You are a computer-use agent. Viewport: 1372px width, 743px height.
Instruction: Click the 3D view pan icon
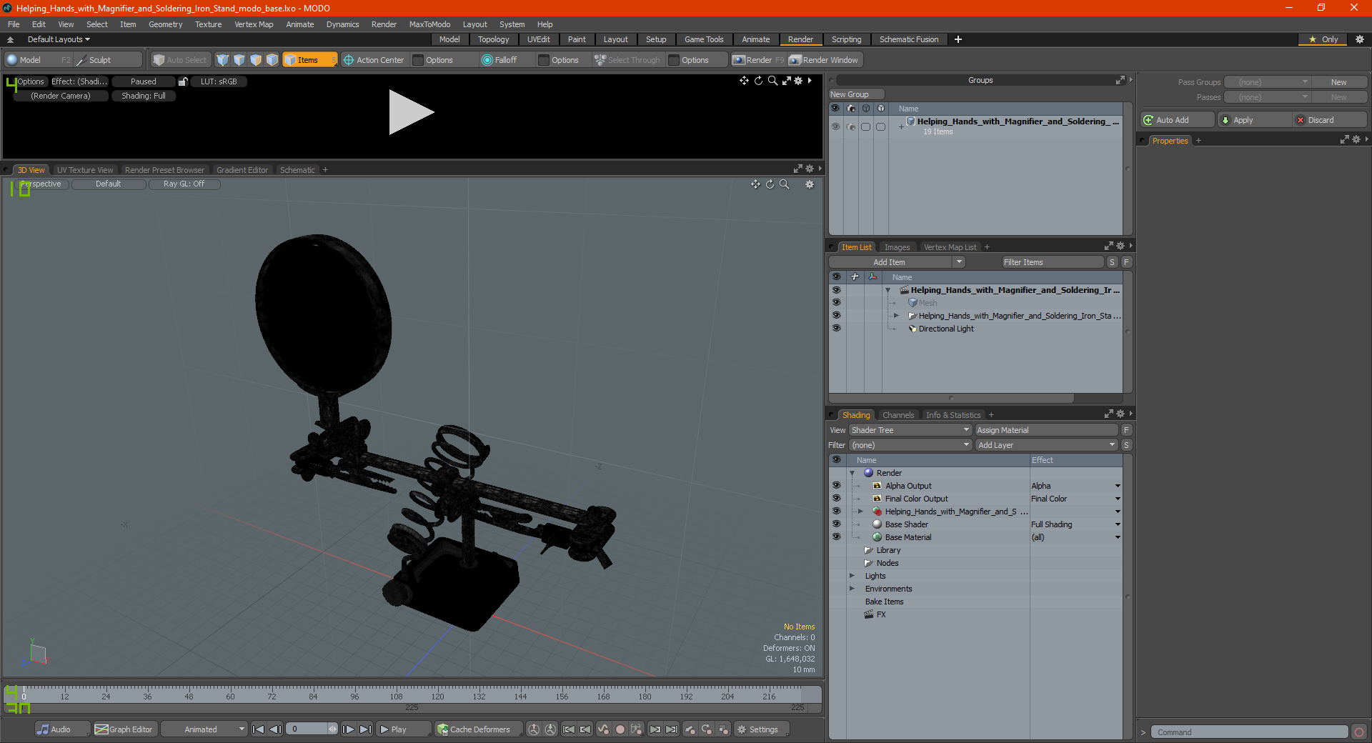coord(755,184)
